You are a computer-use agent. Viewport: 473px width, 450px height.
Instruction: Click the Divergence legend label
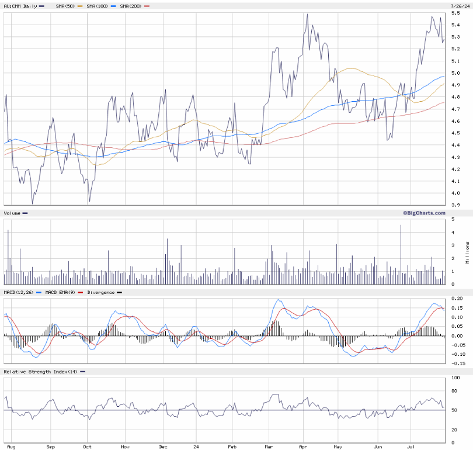[101, 292]
